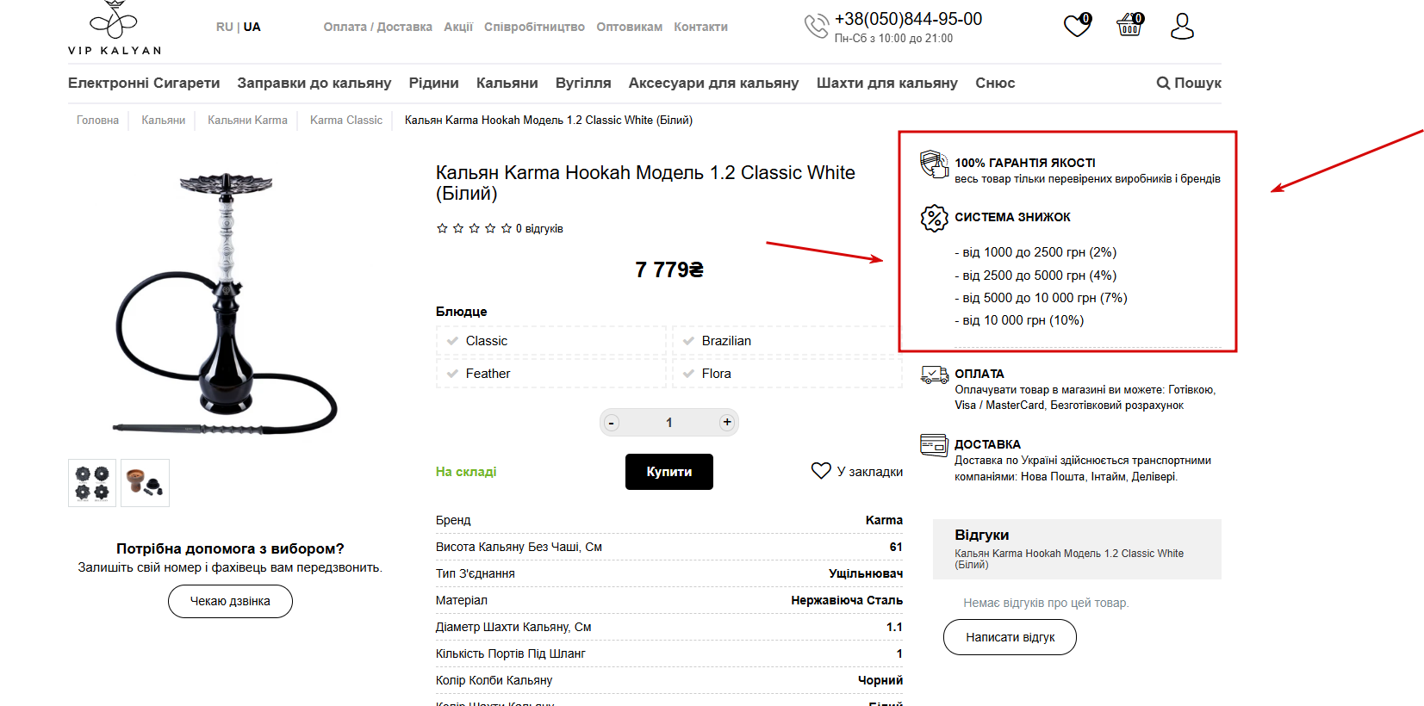This screenshot has height=706, width=1424.
Task: Select the Classic plate option
Action: pos(551,341)
